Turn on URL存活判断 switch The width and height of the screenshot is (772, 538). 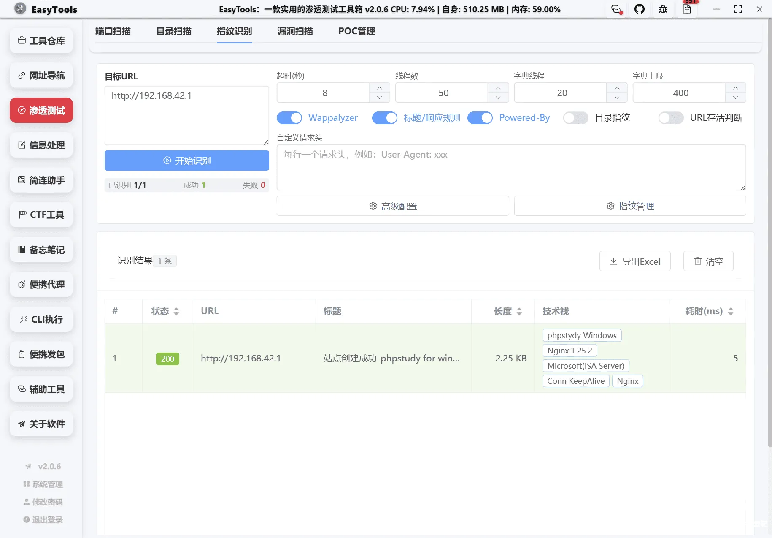click(x=671, y=118)
